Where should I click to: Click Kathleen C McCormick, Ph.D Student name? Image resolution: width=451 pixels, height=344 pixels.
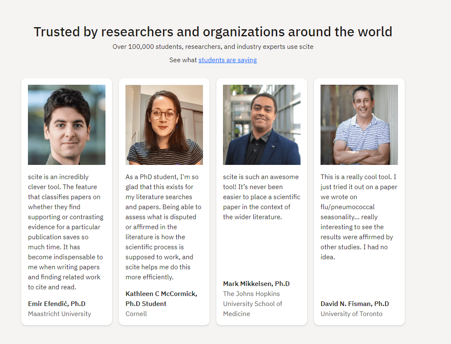pos(161,298)
